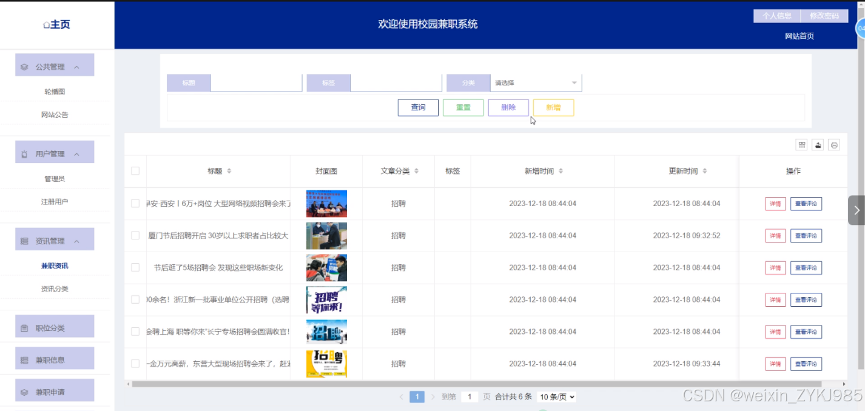Click the horizontal table scrollbar

476,384
